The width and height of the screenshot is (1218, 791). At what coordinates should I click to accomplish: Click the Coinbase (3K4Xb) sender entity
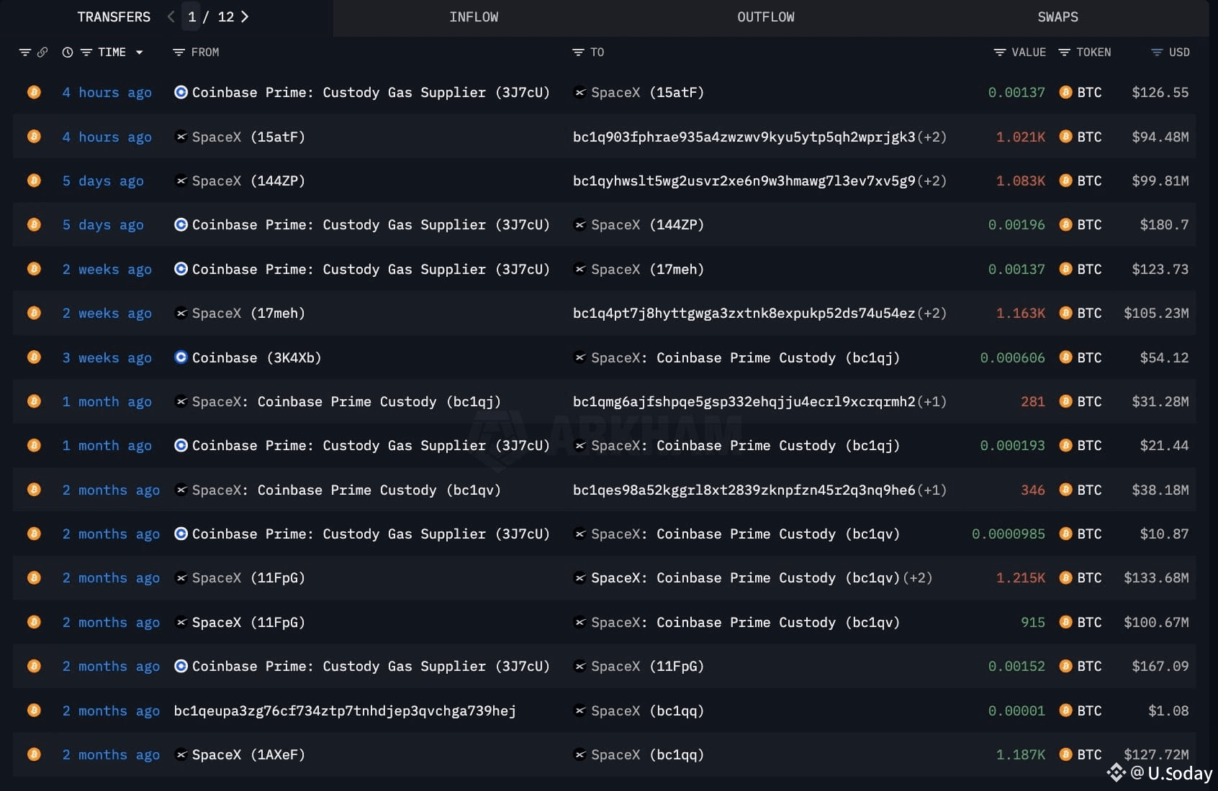tap(256, 357)
